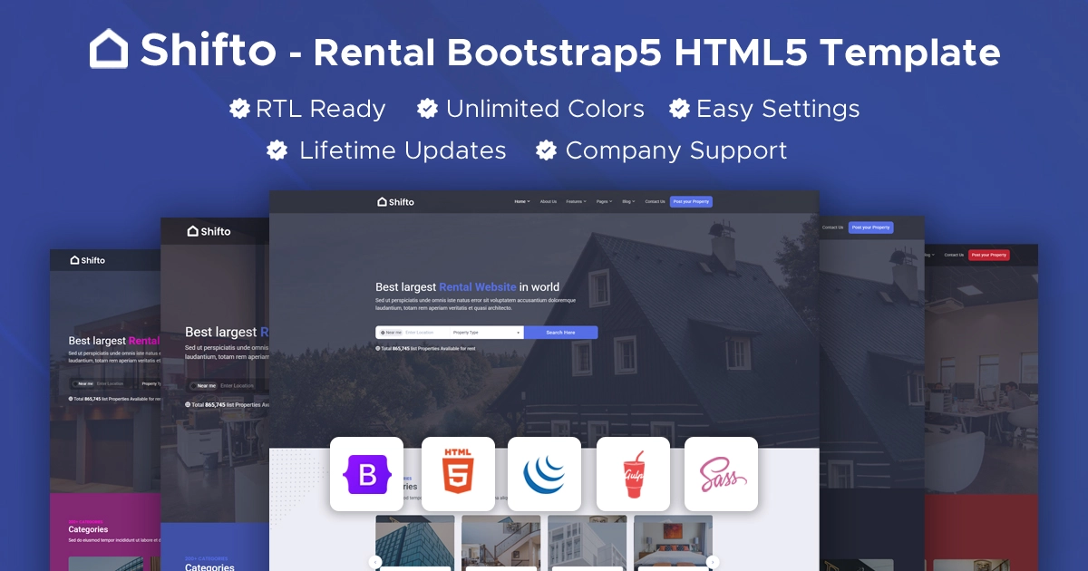Click the Gulp cup icon tile
Viewport: 1088px width, 571px height.
point(633,474)
